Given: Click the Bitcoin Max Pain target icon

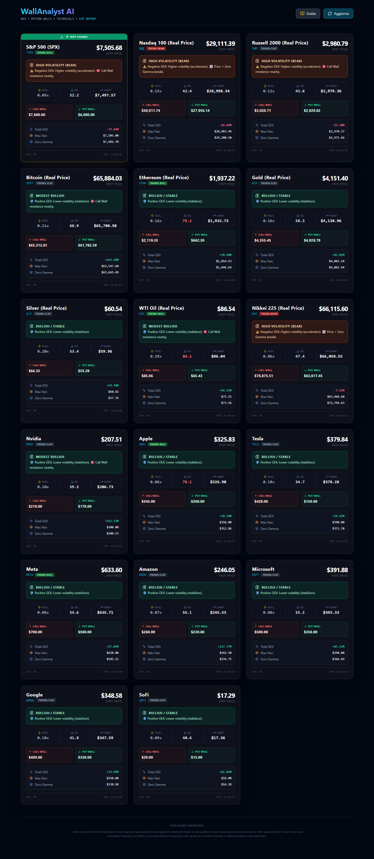Looking at the screenshot, I should tap(31, 266).
